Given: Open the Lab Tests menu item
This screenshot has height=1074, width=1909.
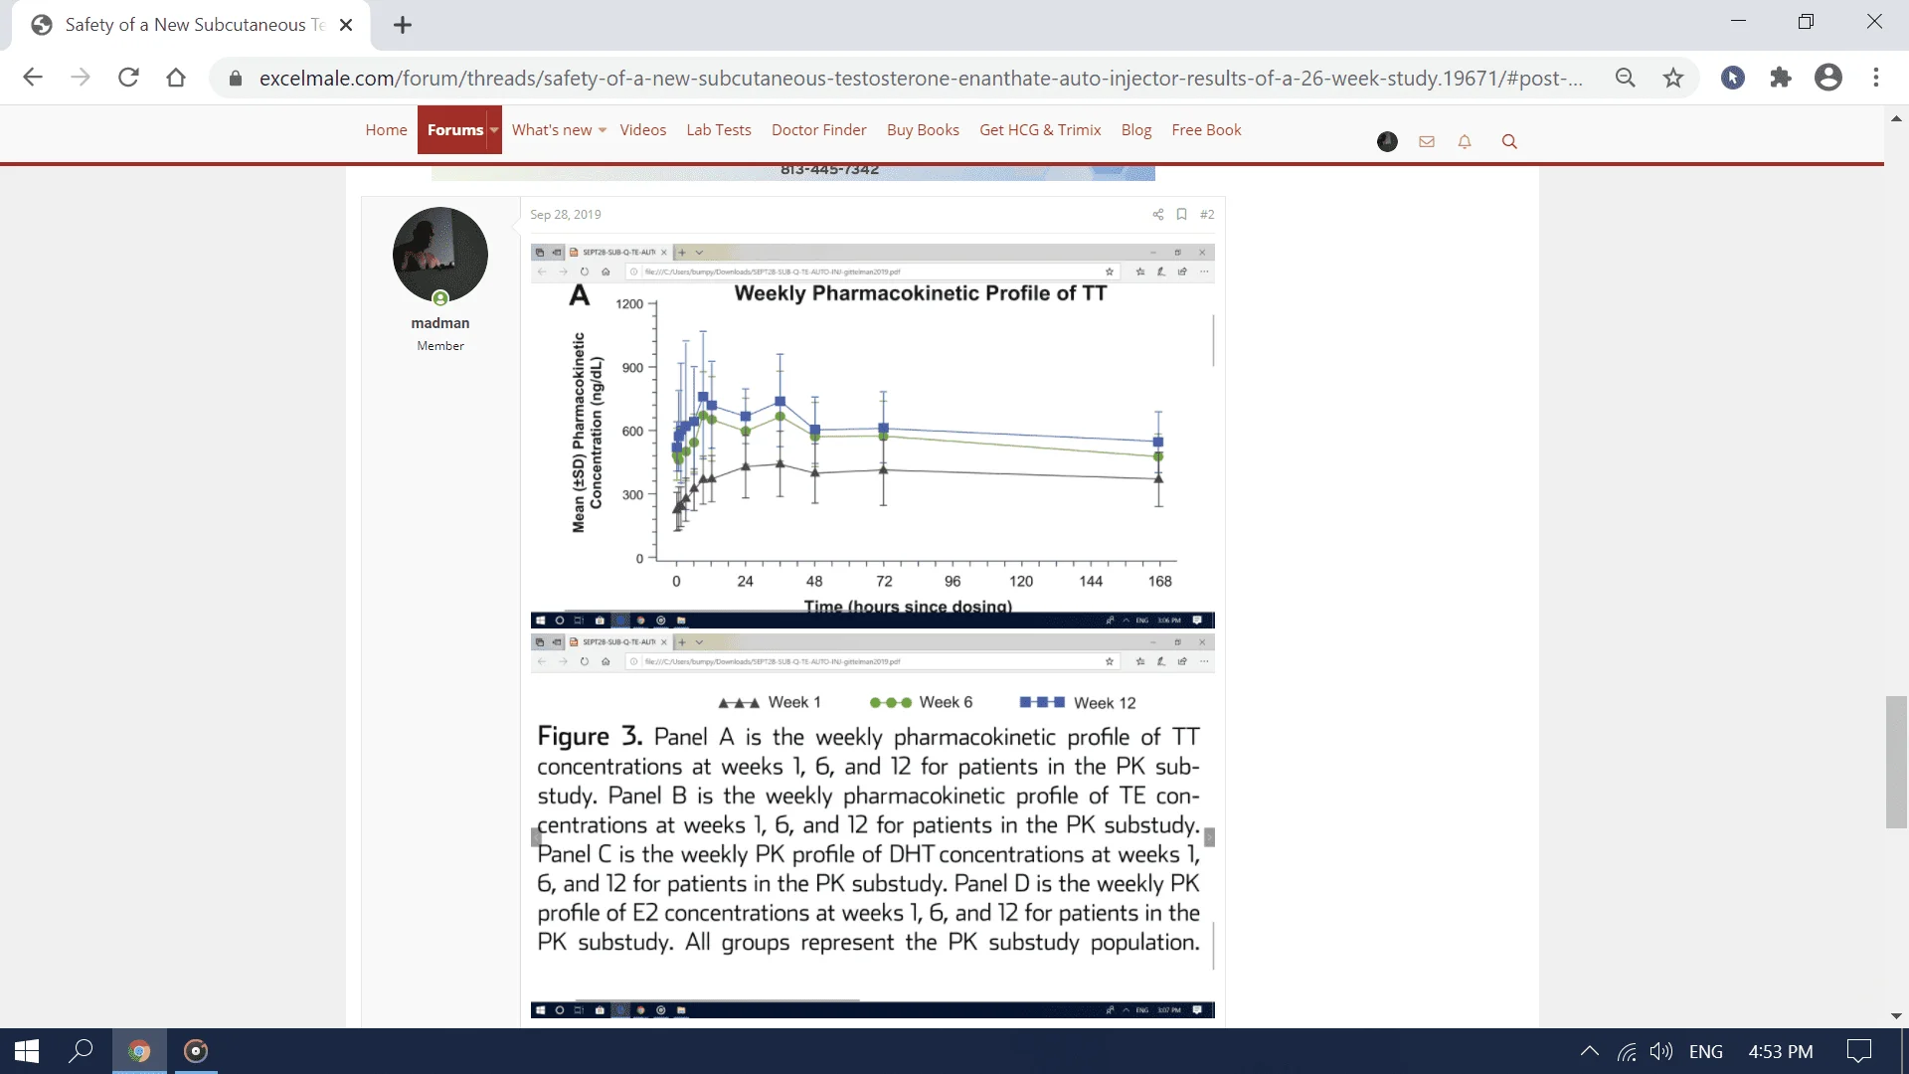Looking at the screenshot, I should point(718,130).
